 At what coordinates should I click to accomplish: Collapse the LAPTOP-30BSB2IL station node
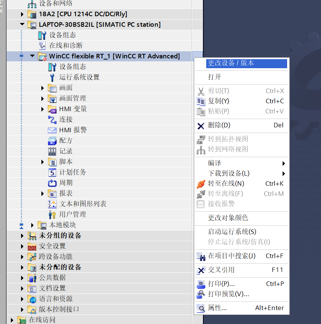pos(22,24)
